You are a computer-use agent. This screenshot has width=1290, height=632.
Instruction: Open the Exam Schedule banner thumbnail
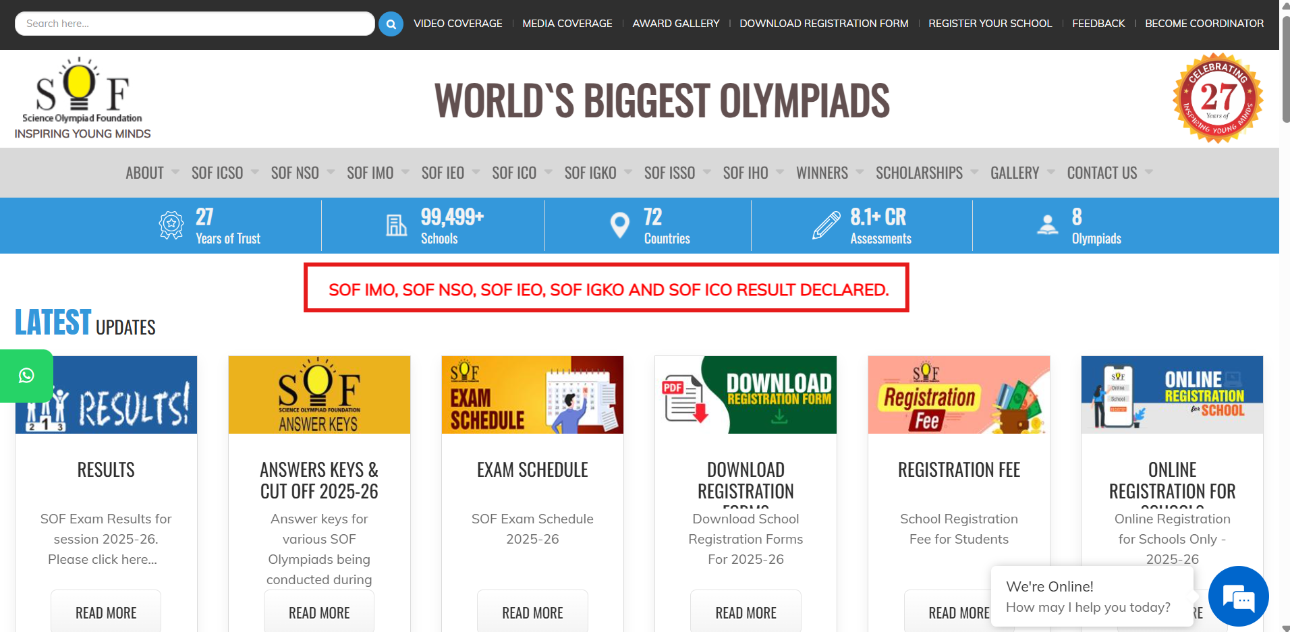[532, 395]
